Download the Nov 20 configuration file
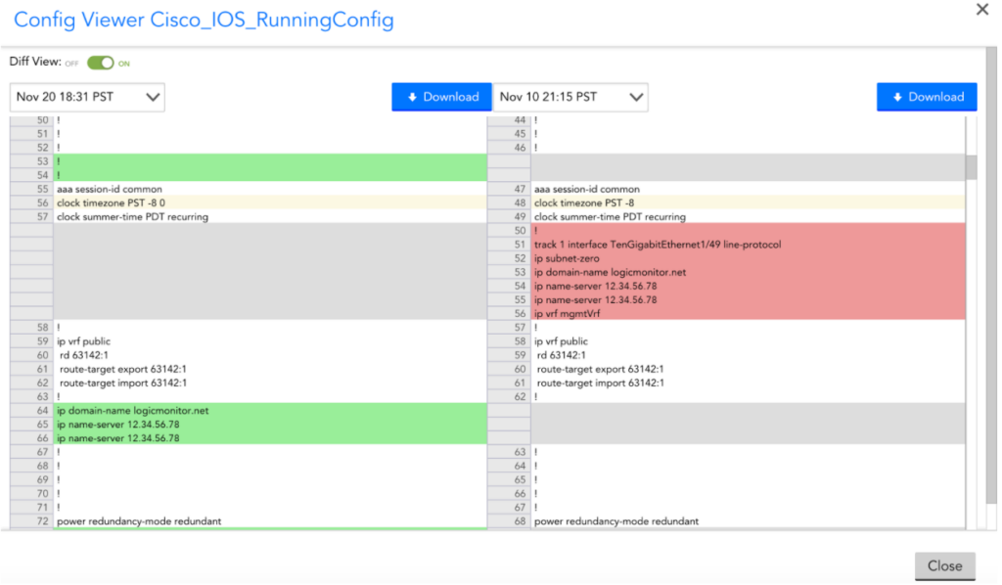 440,96
